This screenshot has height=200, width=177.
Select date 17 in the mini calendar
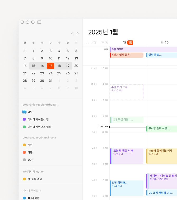(x=50, y=66)
